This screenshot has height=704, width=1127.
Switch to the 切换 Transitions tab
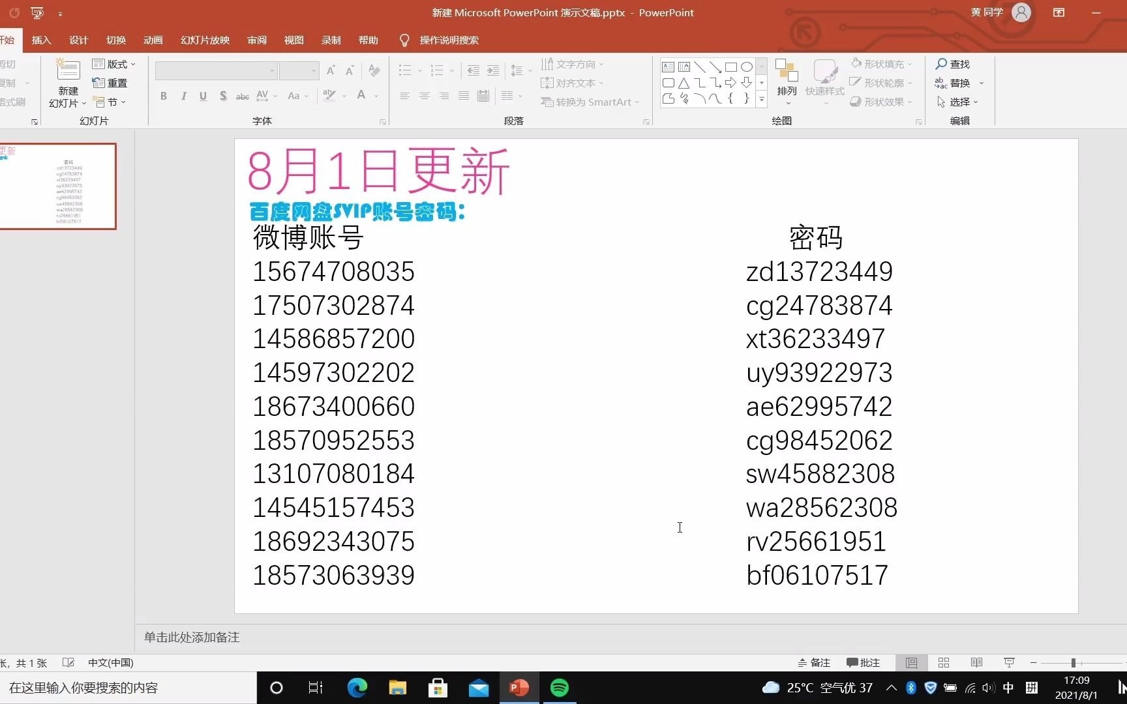point(116,40)
